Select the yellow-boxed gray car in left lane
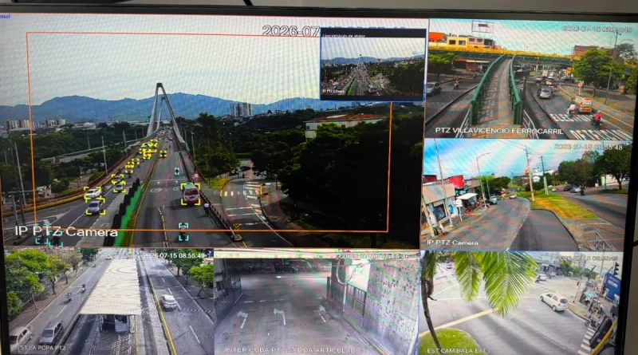638x355 pixels. tap(95, 207)
